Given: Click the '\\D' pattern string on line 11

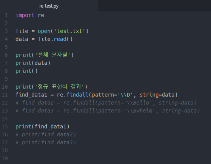Looking at the screenshot, I should [125, 95].
